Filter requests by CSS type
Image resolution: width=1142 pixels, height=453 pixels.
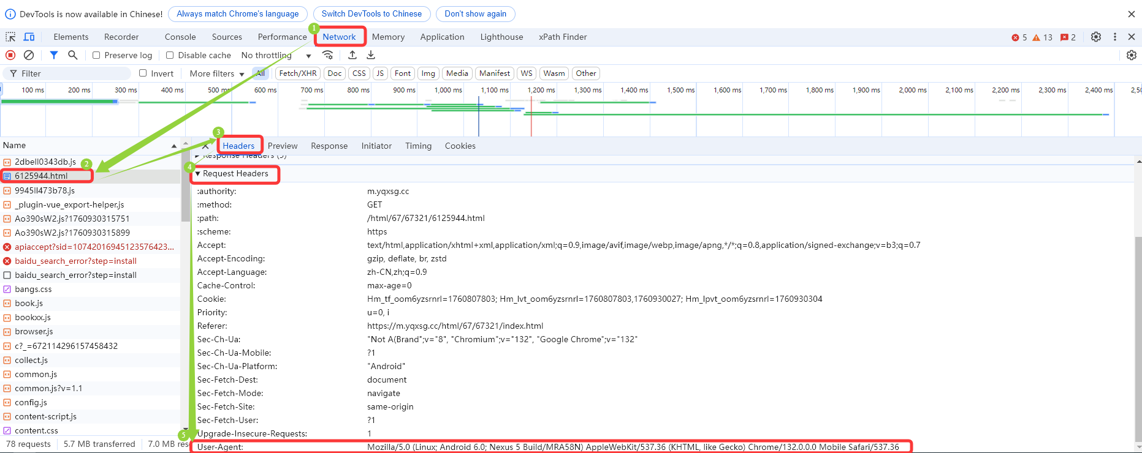[359, 73]
